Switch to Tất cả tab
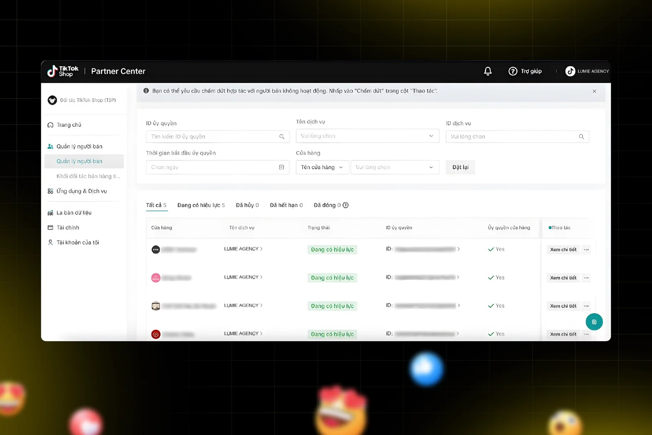This screenshot has width=652, height=435. (156, 205)
